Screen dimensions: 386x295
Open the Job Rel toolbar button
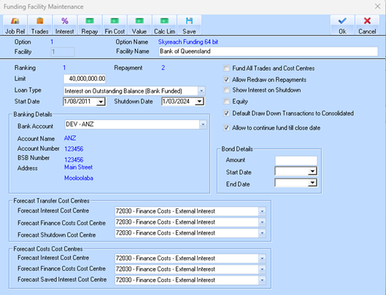15,25
